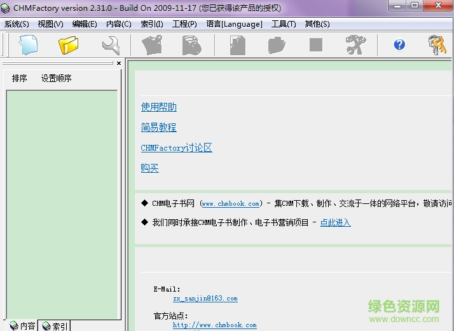This screenshot has height=331, width=454.
Task: Click the keys registration icon
Action: pos(437,45)
